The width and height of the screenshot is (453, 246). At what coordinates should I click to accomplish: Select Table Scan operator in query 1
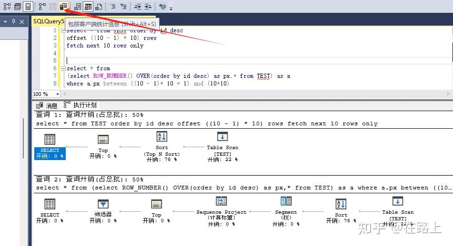[222, 147]
